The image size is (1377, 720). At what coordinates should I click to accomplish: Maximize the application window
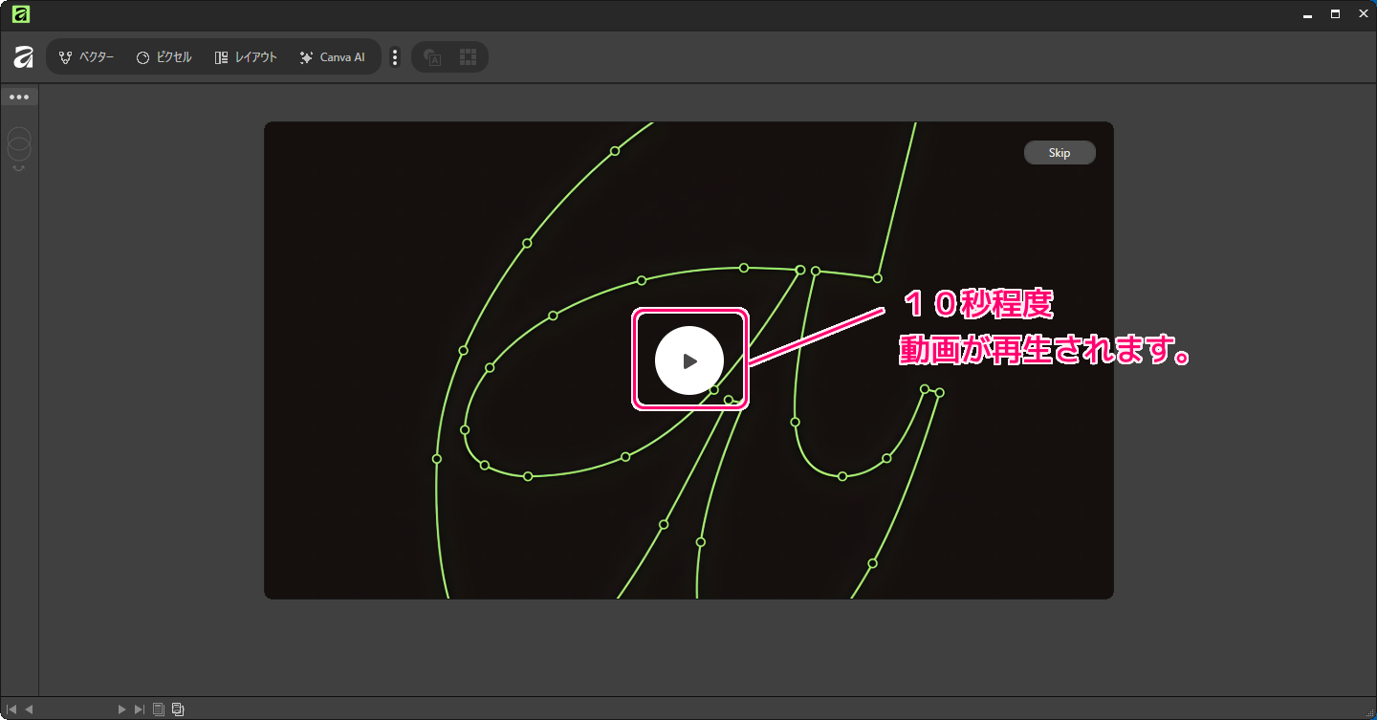[x=1335, y=14]
